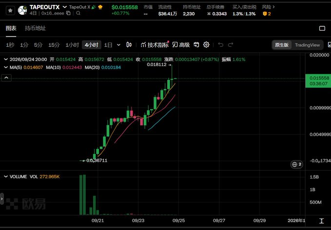The width and height of the screenshot is (331, 230).
Task: Select the 图表 chart tab
Action: click(x=11, y=28)
